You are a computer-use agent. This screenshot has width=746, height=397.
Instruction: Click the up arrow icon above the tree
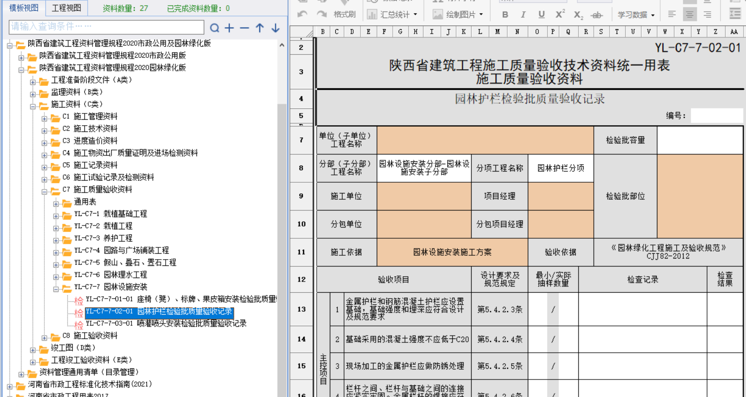pyautogui.click(x=260, y=28)
